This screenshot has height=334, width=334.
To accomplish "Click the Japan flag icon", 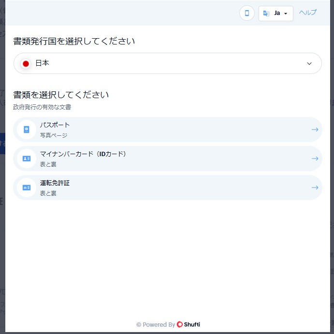I will point(26,63).
